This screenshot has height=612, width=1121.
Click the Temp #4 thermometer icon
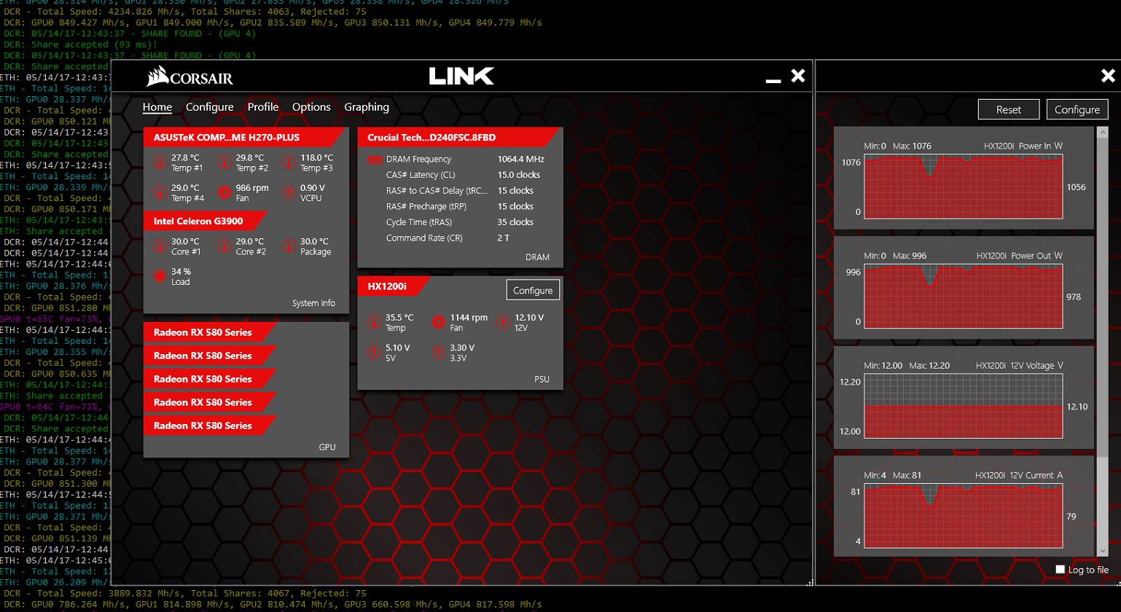160,192
